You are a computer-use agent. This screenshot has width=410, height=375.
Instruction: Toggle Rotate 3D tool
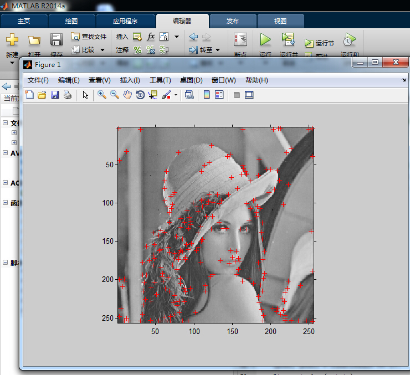[140, 95]
